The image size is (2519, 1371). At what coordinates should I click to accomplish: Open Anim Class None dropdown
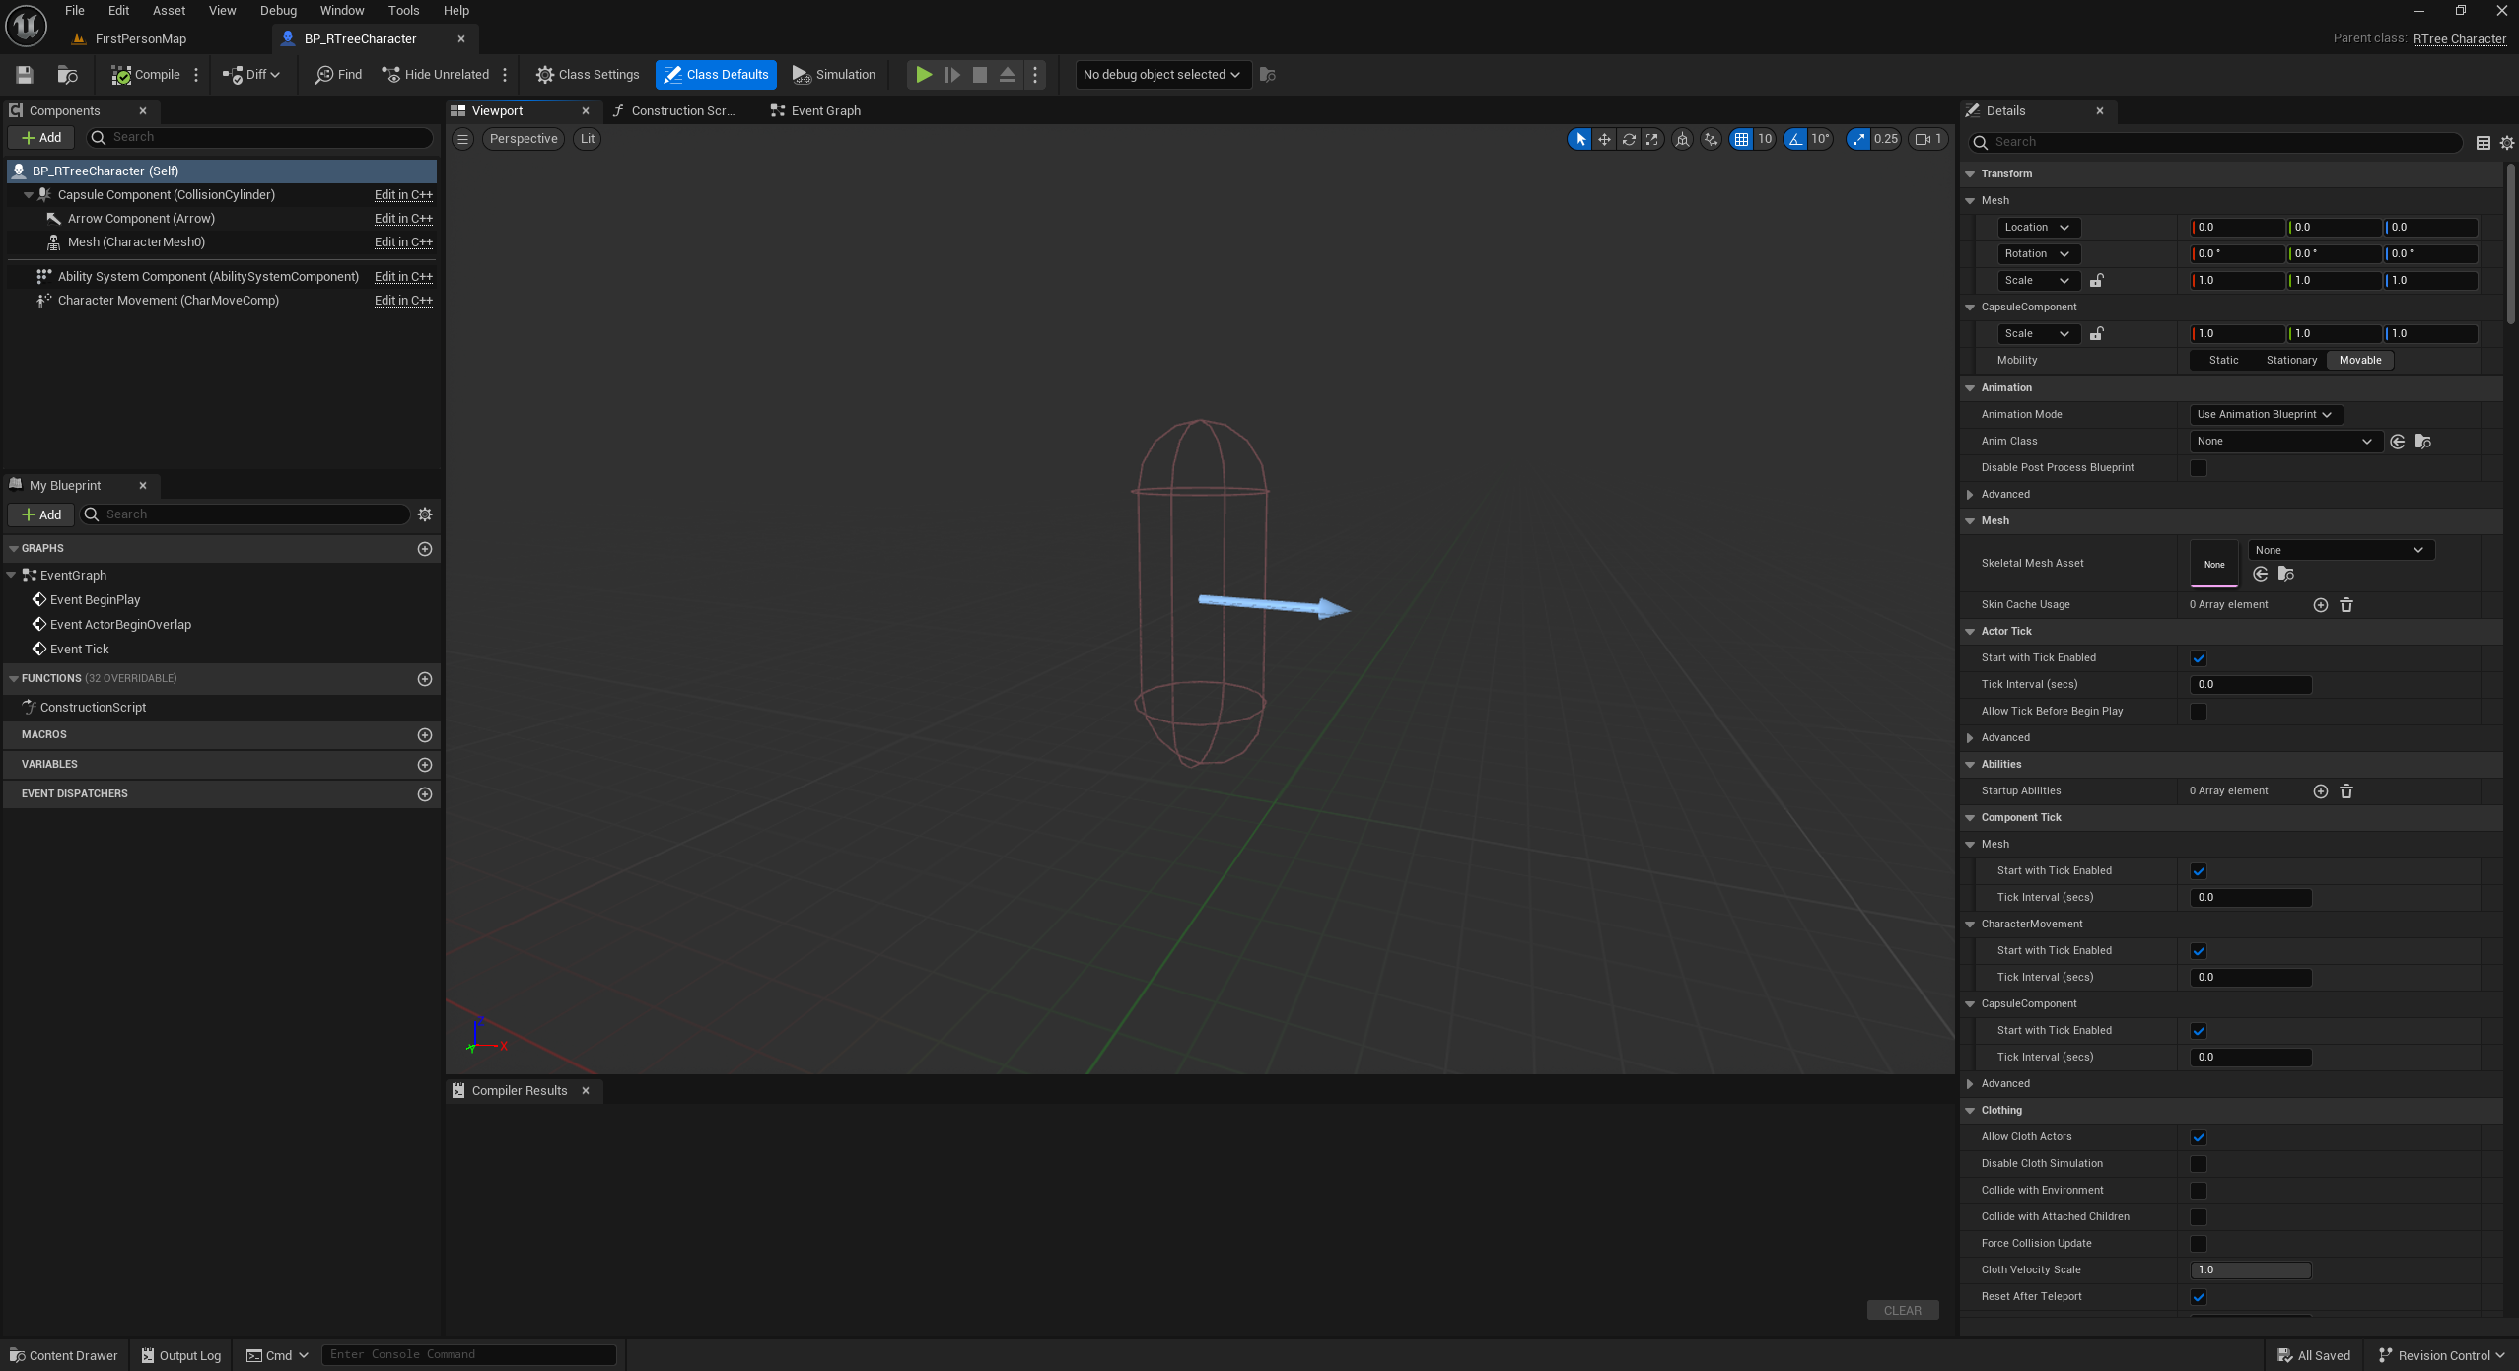2285,442
